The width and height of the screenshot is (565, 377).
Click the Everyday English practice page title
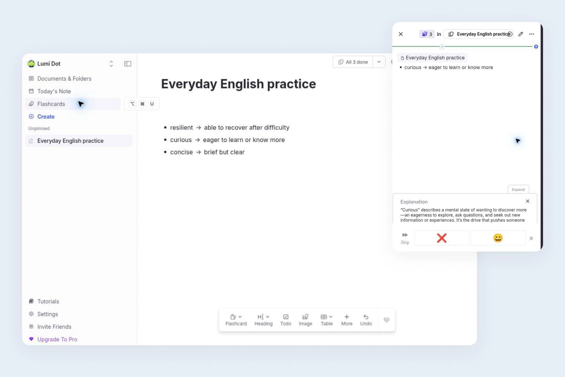(x=239, y=84)
